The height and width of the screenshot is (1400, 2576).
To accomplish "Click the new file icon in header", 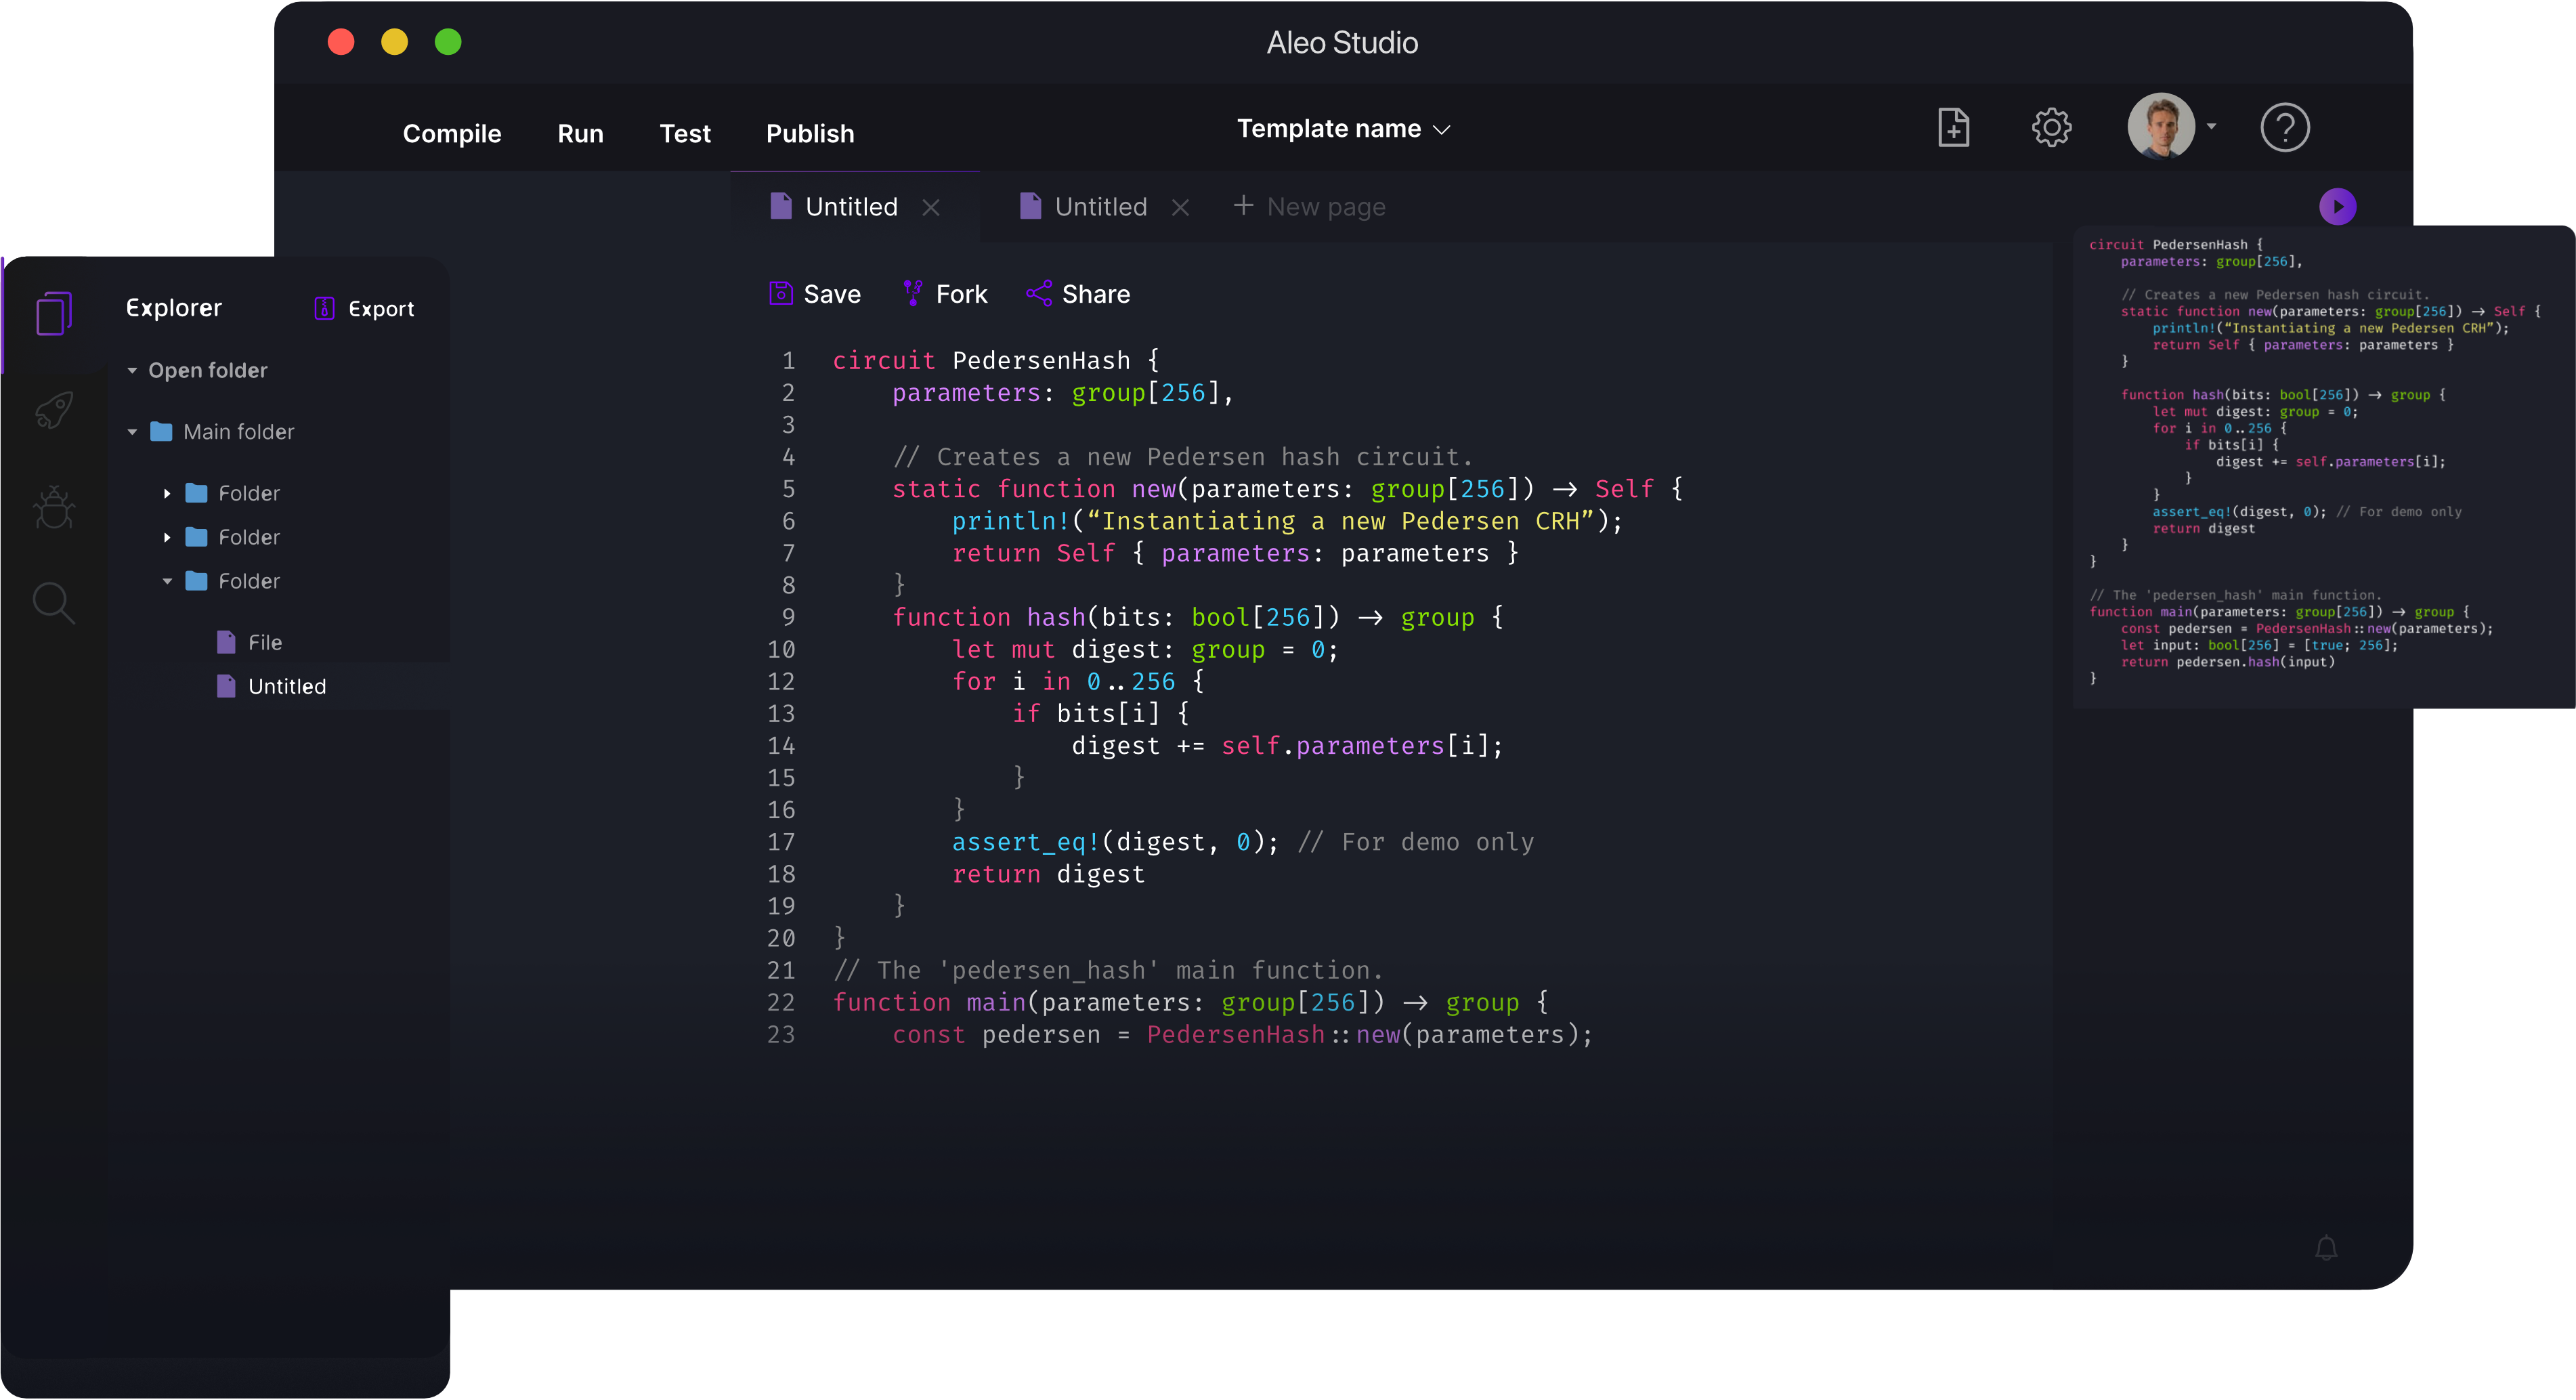I will point(1953,128).
